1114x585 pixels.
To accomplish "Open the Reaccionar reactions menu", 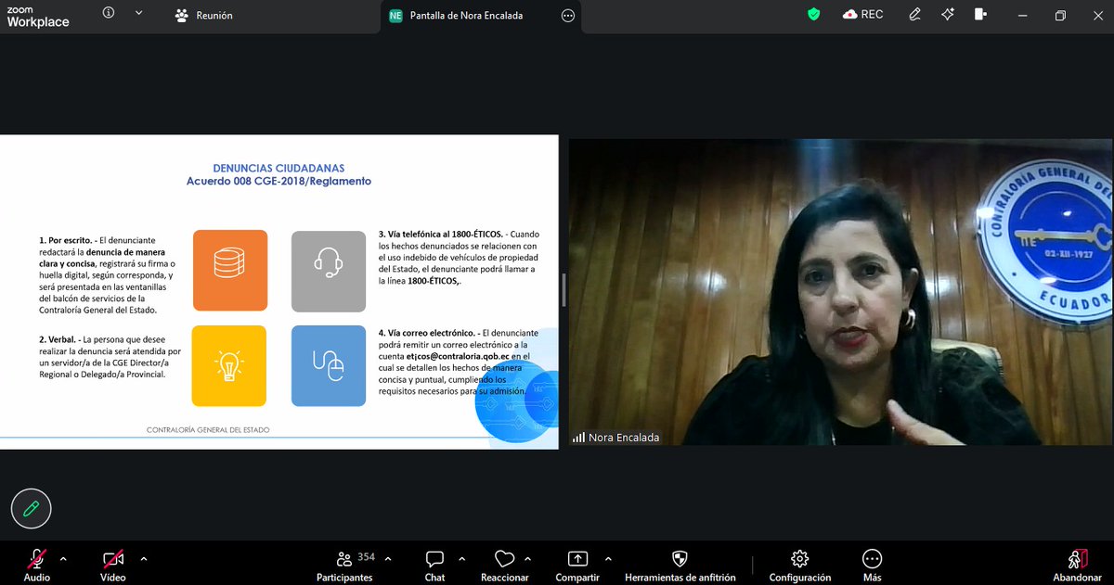I will [x=504, y=564].
